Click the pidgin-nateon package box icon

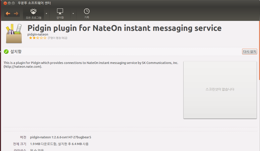(14, 34)
